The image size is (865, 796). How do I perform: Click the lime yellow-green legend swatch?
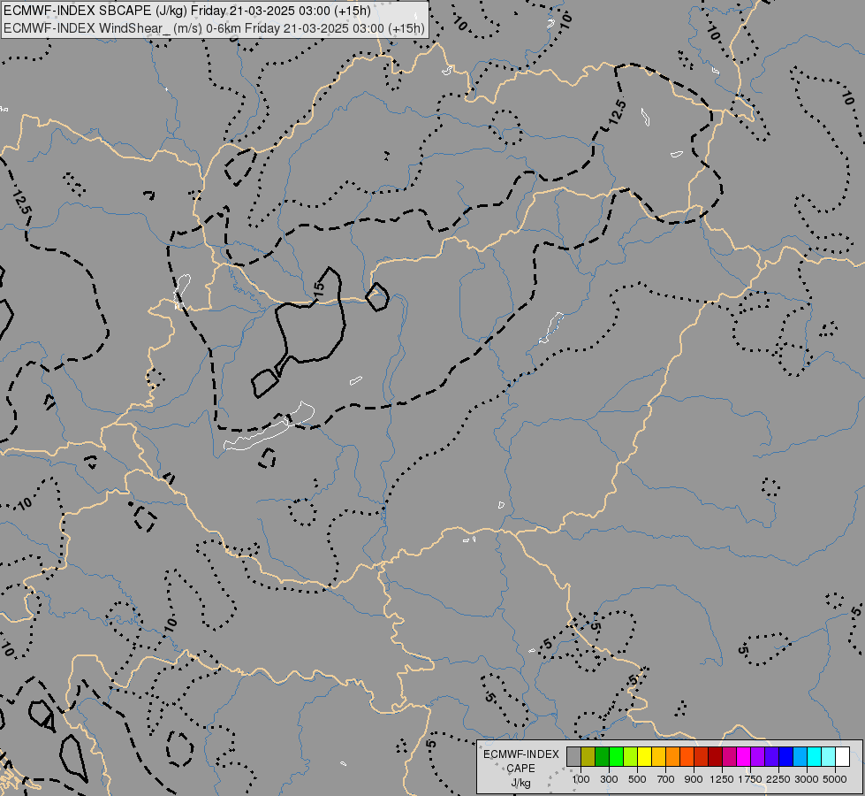pos(631,756)
